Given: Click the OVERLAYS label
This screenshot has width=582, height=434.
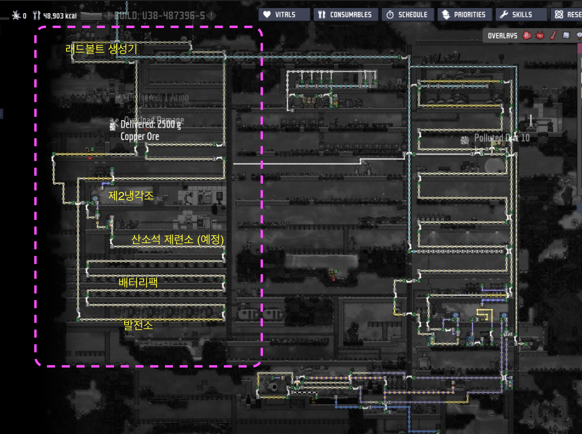Looking at the screenshot, I should pyautogui.click(x=503, y=36).
